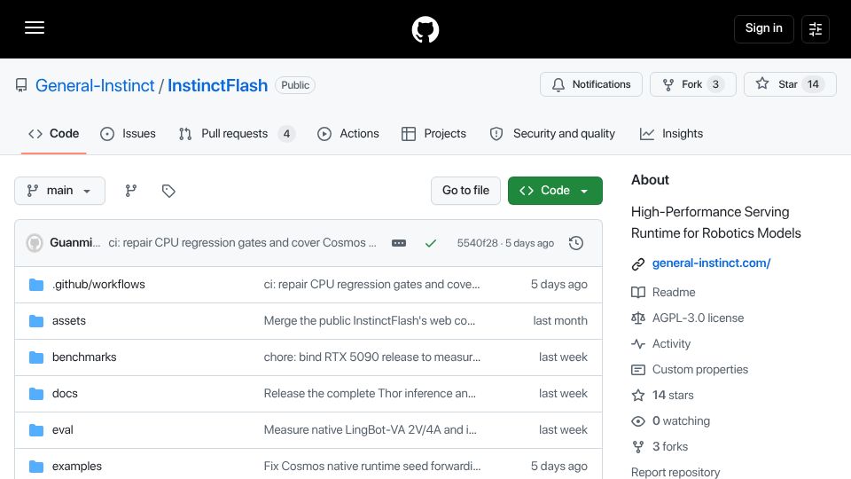Expand the main branch dropdown
851x479 pixels.
(x=59, y=191)
